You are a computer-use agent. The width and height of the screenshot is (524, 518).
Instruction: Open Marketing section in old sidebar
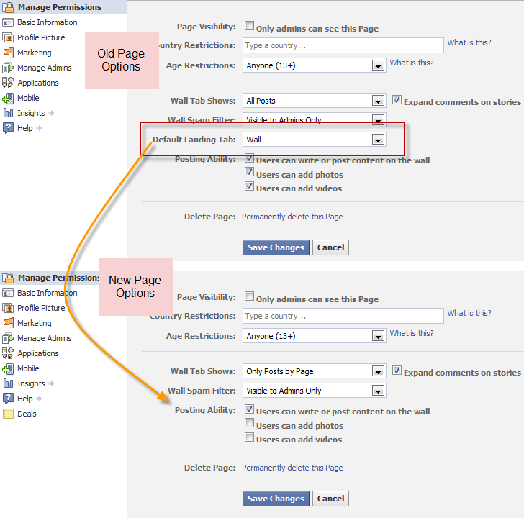click(x=35, y=53)
